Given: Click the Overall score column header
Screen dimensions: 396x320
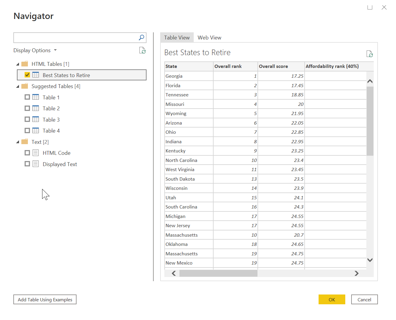Looking at the screenshot, I should click(281, 66).
